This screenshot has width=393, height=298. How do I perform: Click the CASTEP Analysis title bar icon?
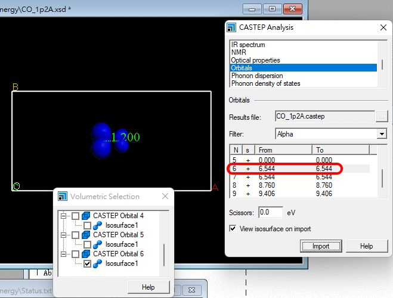point(231,27)
